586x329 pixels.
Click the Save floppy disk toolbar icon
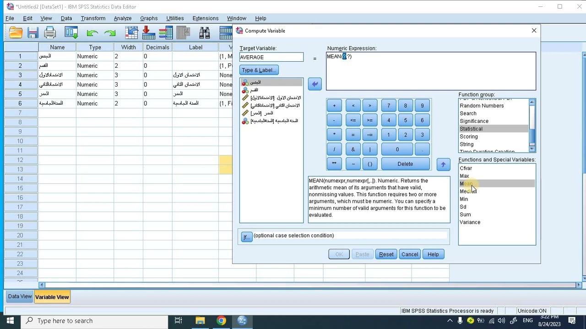(x=33, y=32)
